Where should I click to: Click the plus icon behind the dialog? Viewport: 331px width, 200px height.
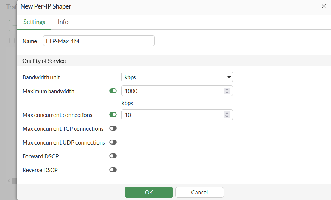tap(14, 26)
